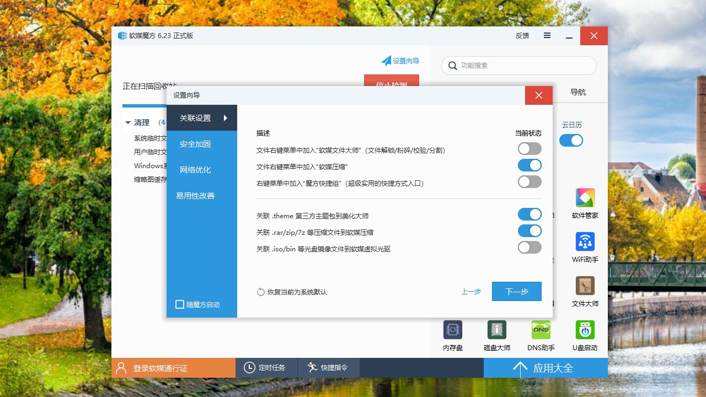This screenshot has height=397, width=706.
Task: Select 用户临时文 cleanup row
Action: pos(150,152)
